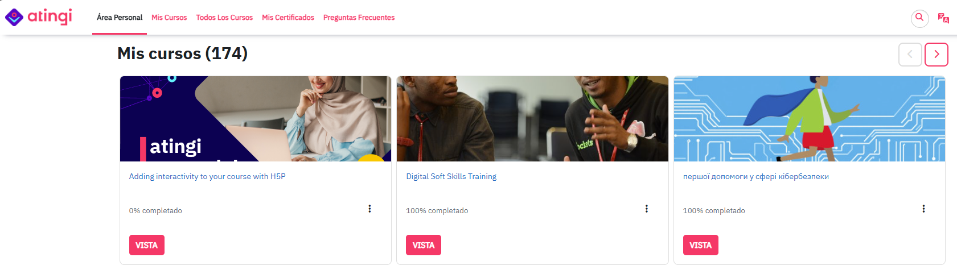
Task: Open Preguntas Frecuentes page
Action: [x=359, y=18]
